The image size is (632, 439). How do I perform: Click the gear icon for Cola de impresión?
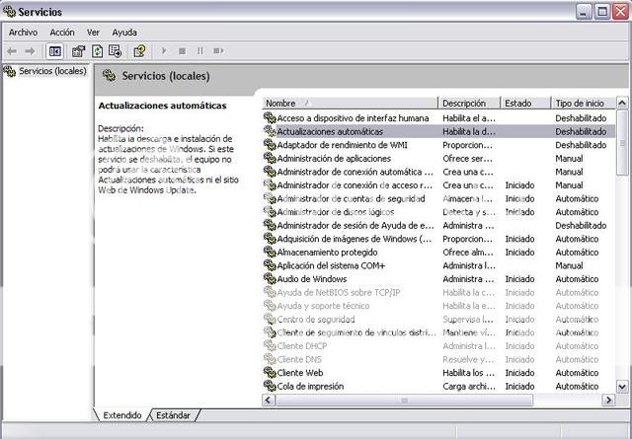pos(270,386)
